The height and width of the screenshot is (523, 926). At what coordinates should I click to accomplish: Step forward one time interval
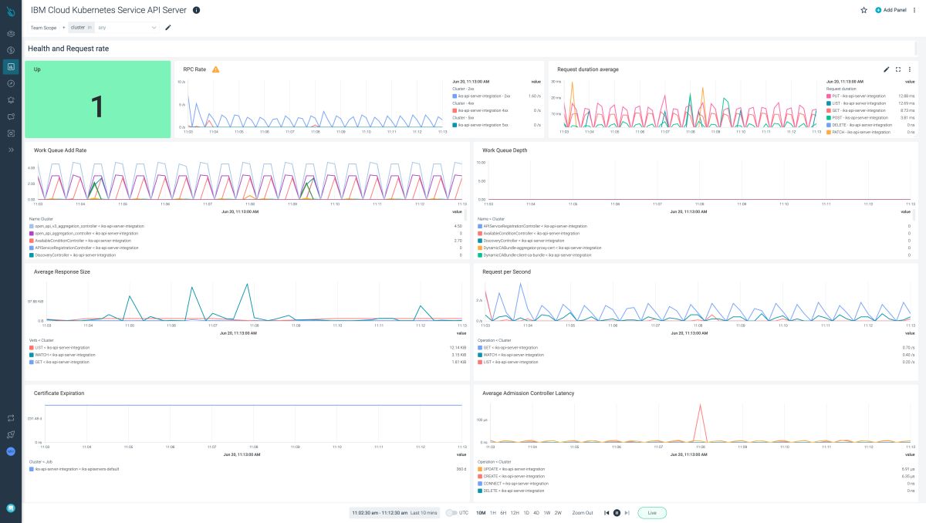[x=627, y=512]
